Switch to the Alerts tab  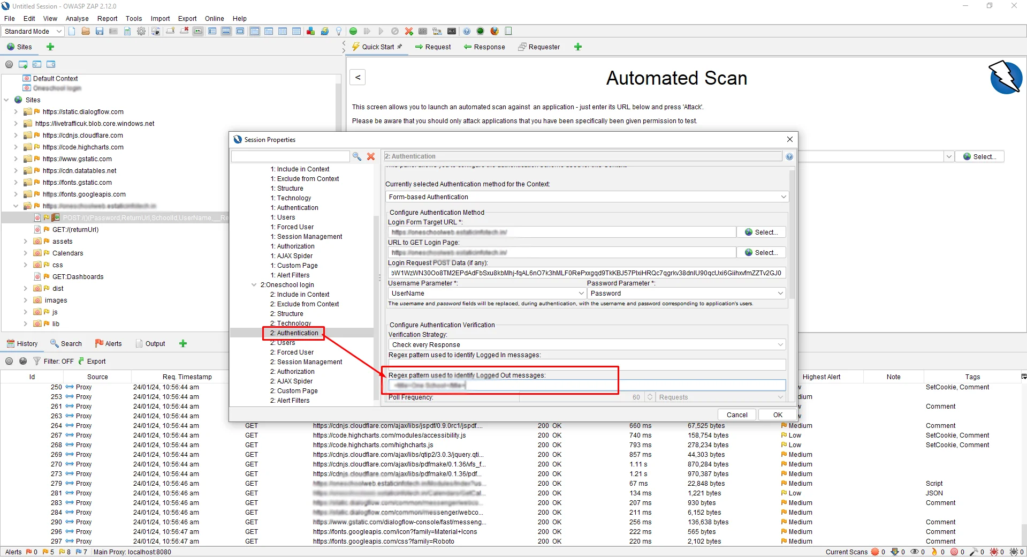coord(109,343)
